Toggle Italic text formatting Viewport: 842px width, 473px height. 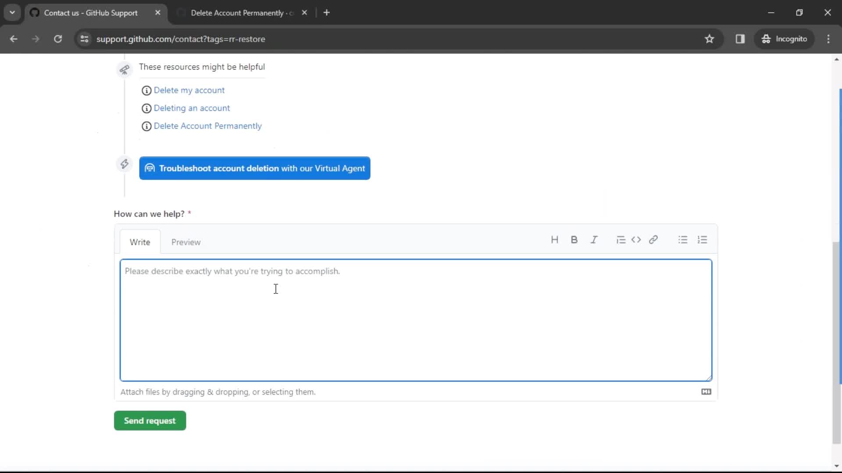[594, 239]
